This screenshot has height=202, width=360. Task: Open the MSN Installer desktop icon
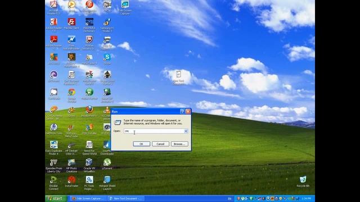pyautogui.click(x=89, y=129)
